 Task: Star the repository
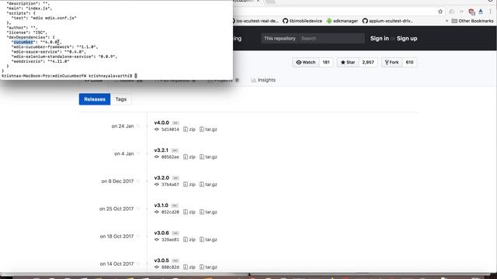point(348,62)
